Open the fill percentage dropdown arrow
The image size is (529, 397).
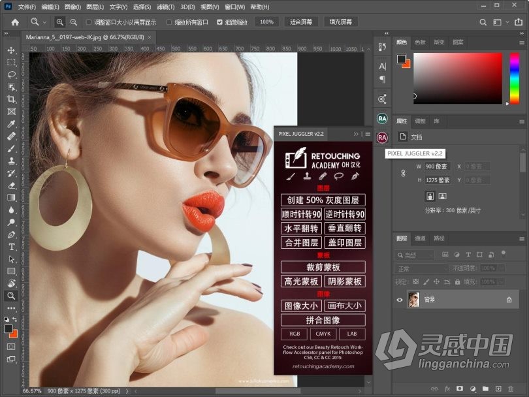[502, 281]
